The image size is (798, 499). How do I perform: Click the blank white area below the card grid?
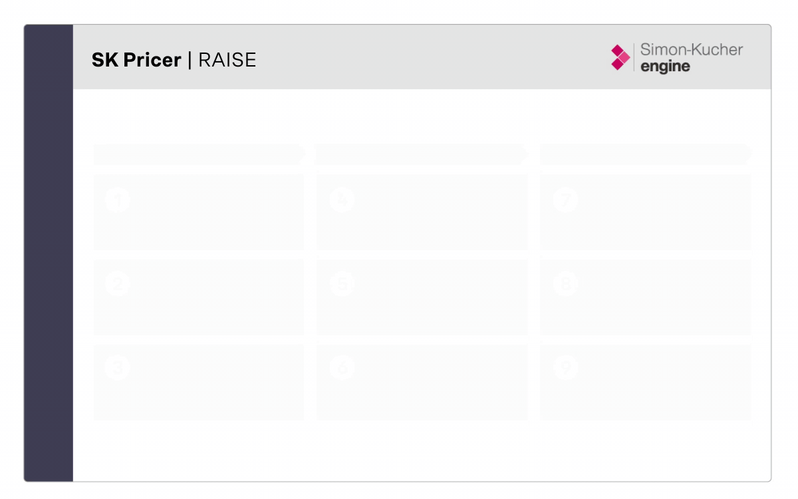[422, 451]
